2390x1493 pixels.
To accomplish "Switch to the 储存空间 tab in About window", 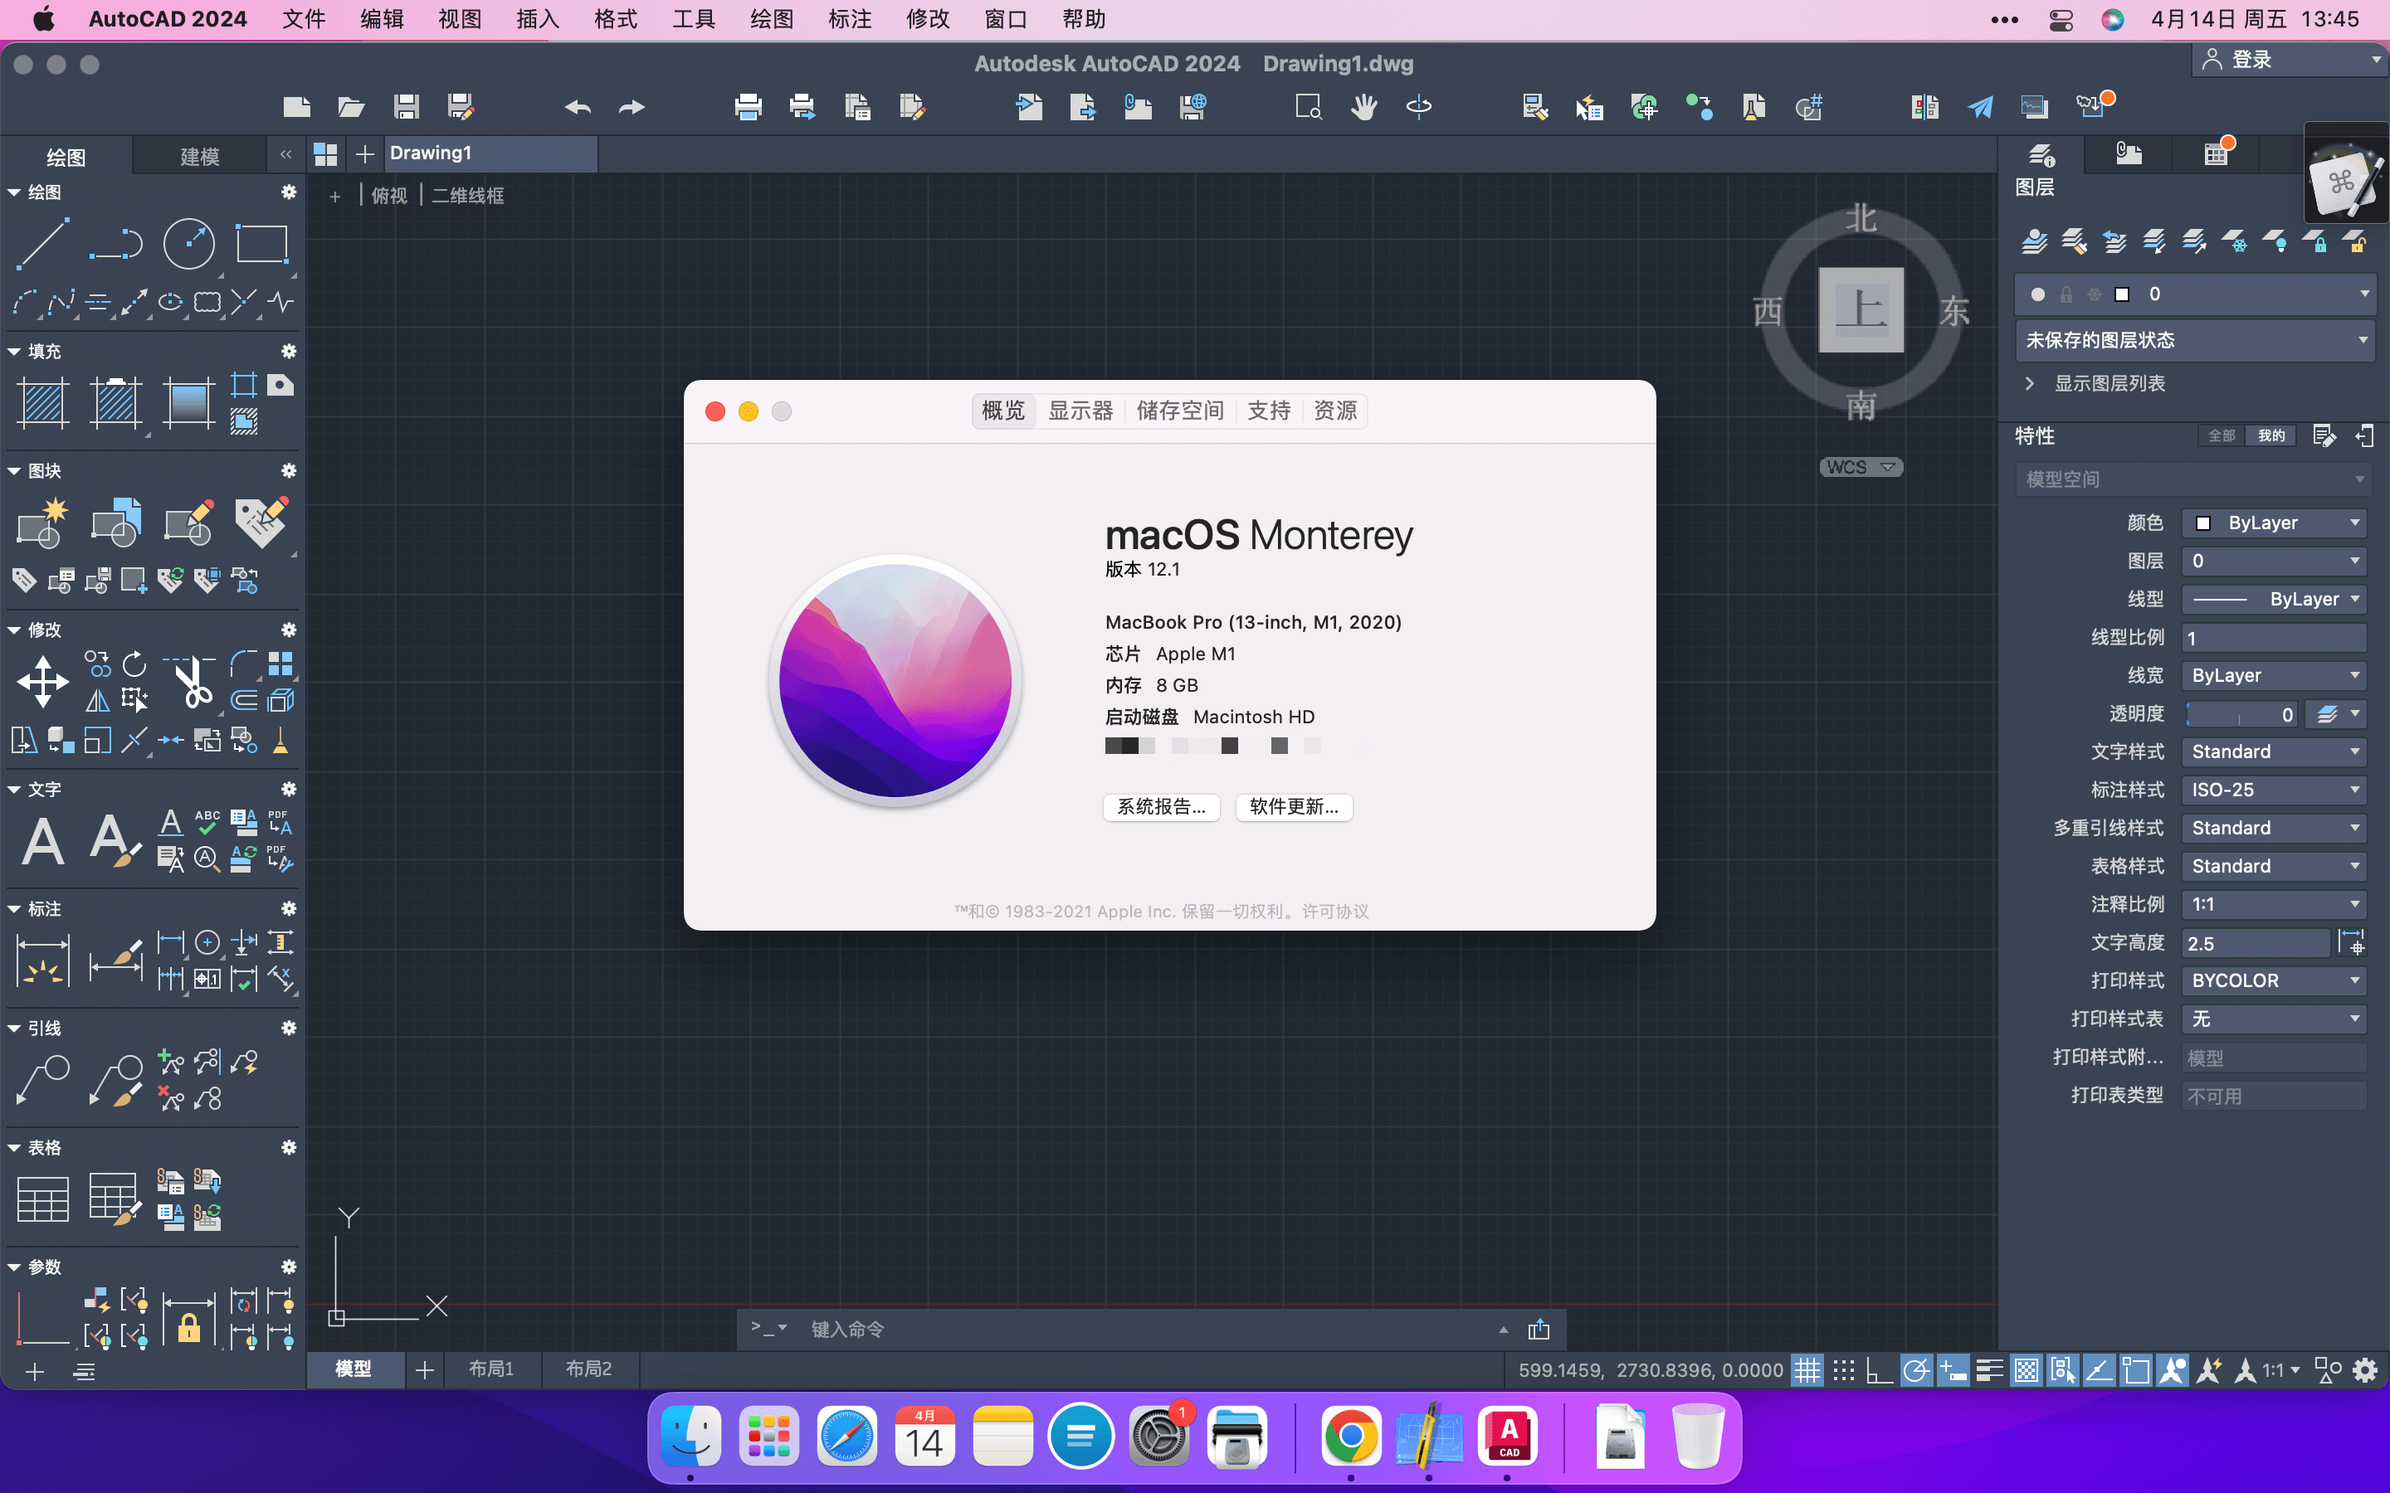I will 1180,411.
